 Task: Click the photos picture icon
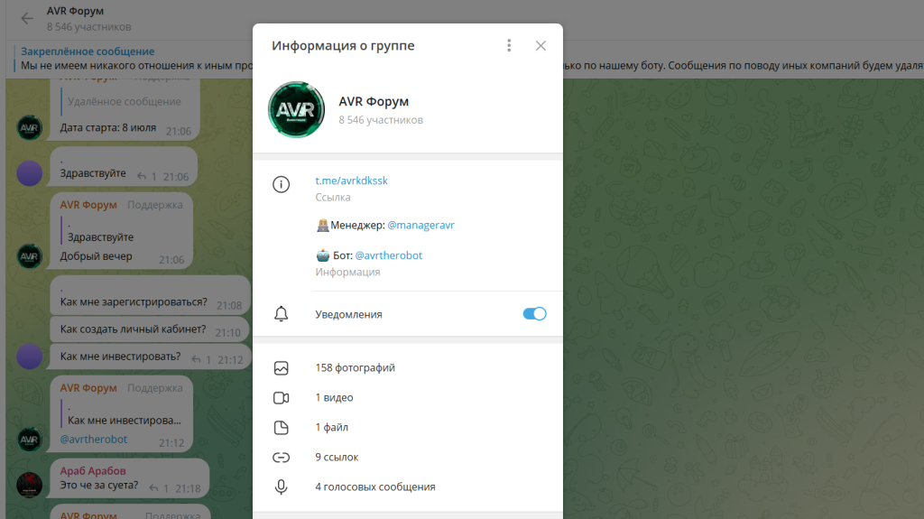tap(282, 368)
